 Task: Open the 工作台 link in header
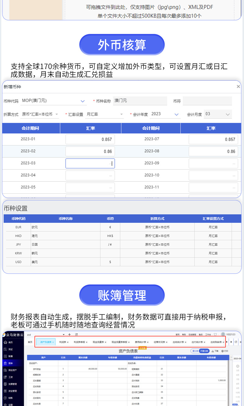point(208,335)
